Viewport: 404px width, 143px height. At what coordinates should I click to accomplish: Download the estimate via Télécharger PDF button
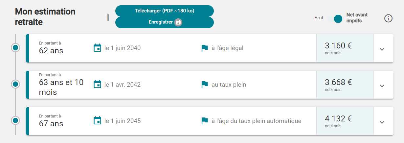[164, 11]
